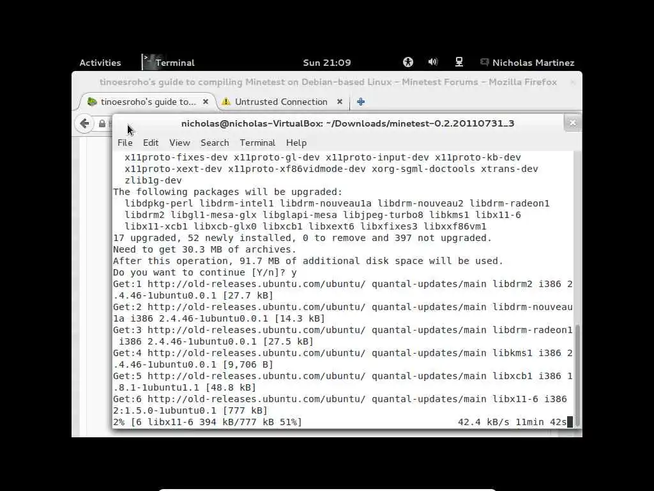Image resolution: width=654 pixels, height=491 pixels.
Task: Click the terminal vertical scrollbar thumb
Action: point(577,376)
